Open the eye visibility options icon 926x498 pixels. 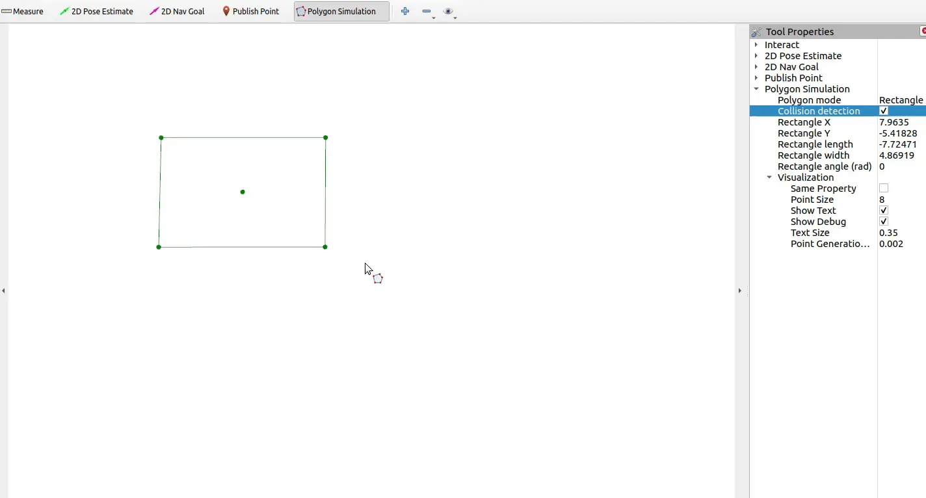[x=448, y=11]
